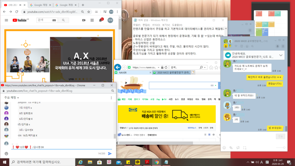Image resolution: width=295 pixels, height=166 pixels.
Task: Toggle KakaoTalk chat notification bell
Action: coord(277,46)
